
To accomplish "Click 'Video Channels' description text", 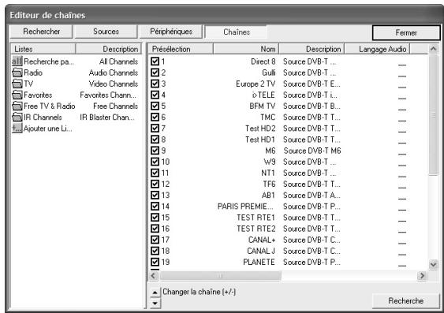I will [x=114, y=84].
